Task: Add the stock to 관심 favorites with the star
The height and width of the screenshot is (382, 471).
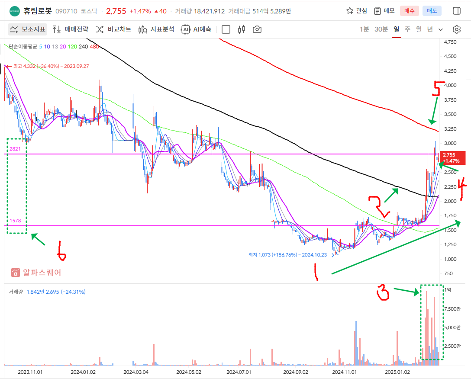Action: [357, 11]
